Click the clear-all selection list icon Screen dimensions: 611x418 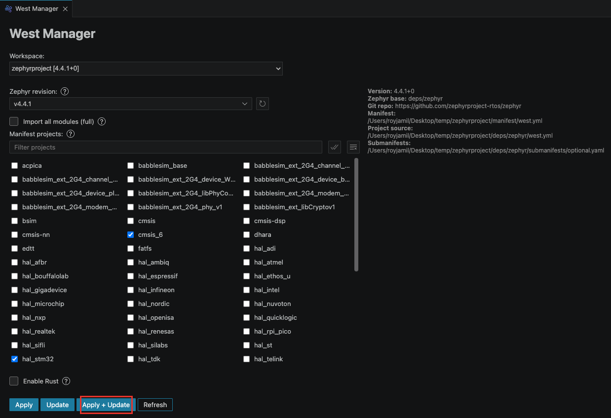pyautogui.click(x=353, y=147)
